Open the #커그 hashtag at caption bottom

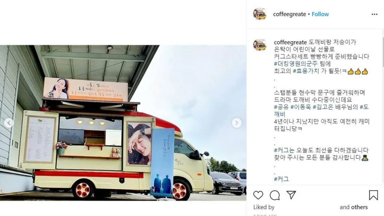(281, 179)
